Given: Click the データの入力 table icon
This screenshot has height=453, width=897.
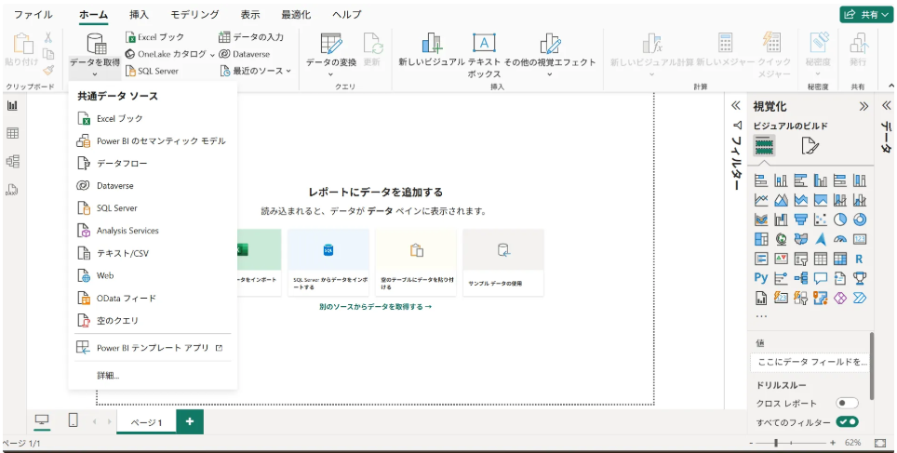Looking at the screenshot, I should point(224,37).
